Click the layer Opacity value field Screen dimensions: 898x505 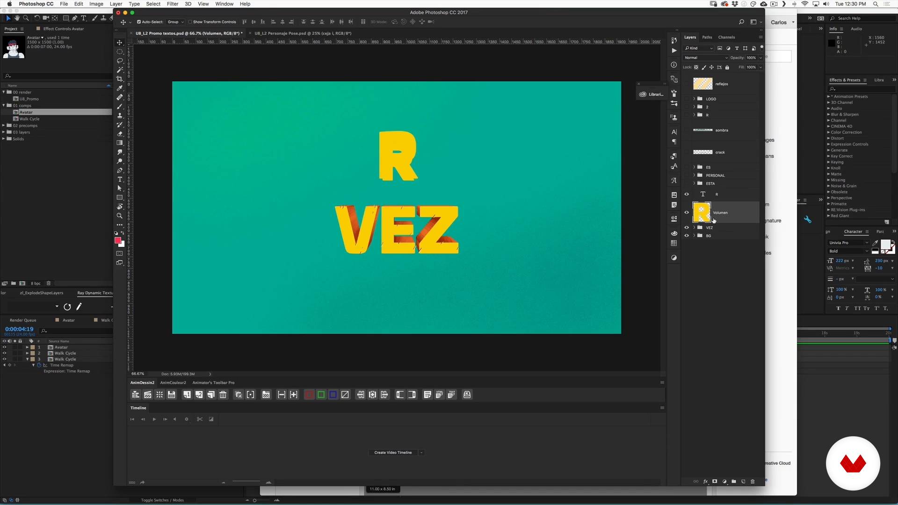(x=751, y=58)
